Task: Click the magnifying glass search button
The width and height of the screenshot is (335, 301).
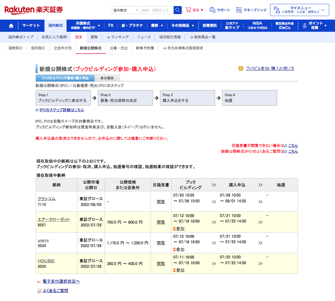Action: pos(178,10)
